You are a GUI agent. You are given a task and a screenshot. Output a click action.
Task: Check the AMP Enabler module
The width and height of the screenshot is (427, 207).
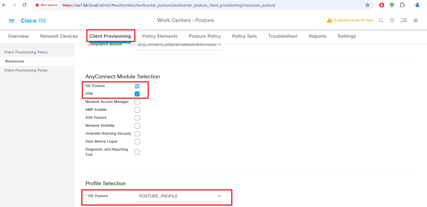pos(137,110)
